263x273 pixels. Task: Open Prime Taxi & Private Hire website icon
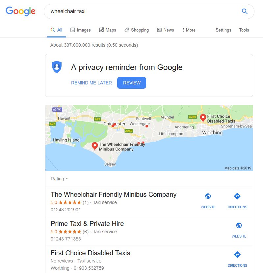(x=239, y=225)
